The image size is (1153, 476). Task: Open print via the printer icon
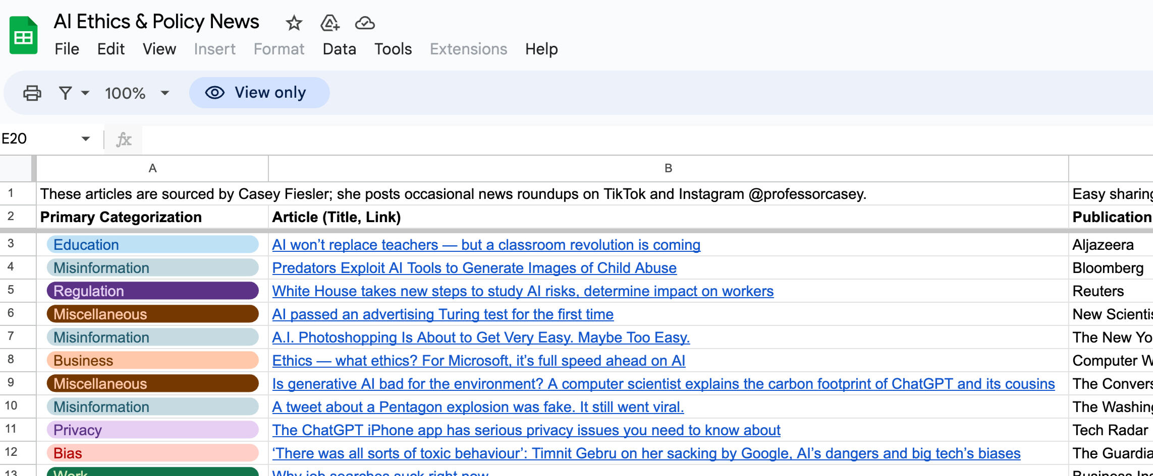tap(31, 93)
